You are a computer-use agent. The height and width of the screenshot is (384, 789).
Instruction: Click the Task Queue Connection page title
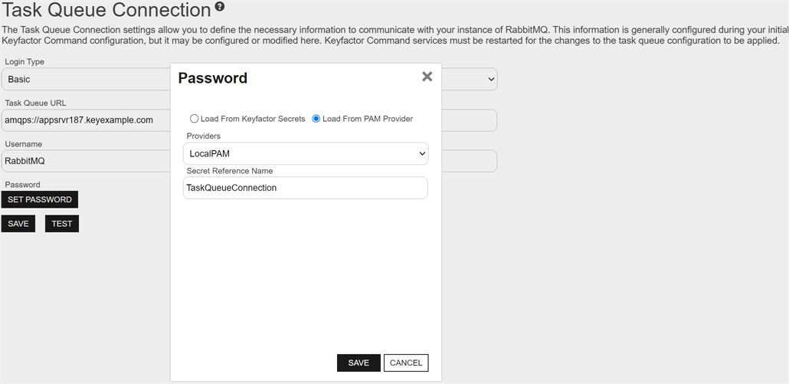(106, 11)
